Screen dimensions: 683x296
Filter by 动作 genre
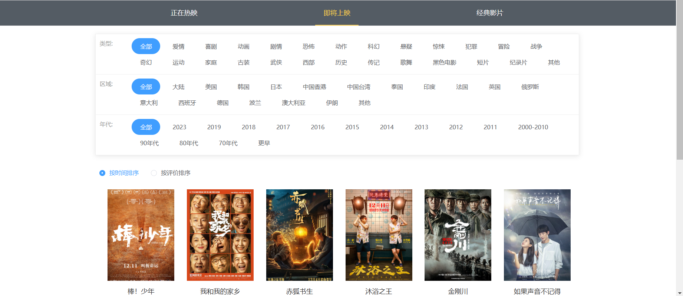pyautogui.click(x=341, y=46)
